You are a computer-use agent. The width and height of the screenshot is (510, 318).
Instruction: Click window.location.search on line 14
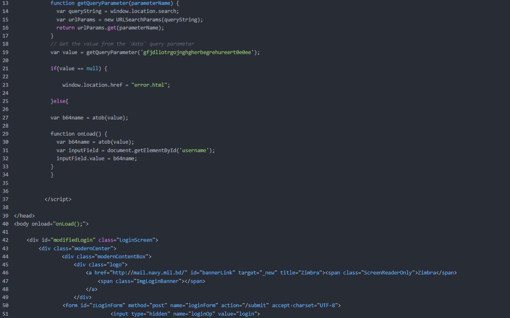coord(143,11)
